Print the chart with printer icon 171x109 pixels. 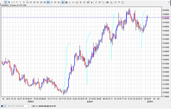coord(108,2)
